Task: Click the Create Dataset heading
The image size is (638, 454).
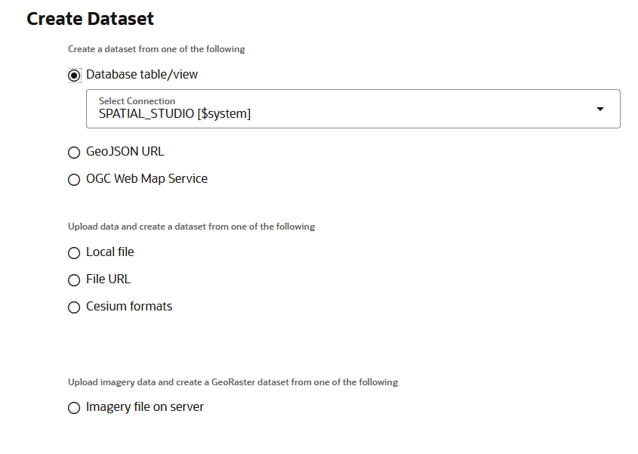Action: click(90, 19)
